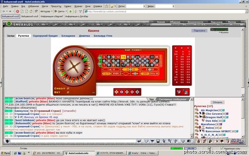Click the smiley icon in chat toolbar
This screenshot has width=249, height=156.
[x=183, y=141]
